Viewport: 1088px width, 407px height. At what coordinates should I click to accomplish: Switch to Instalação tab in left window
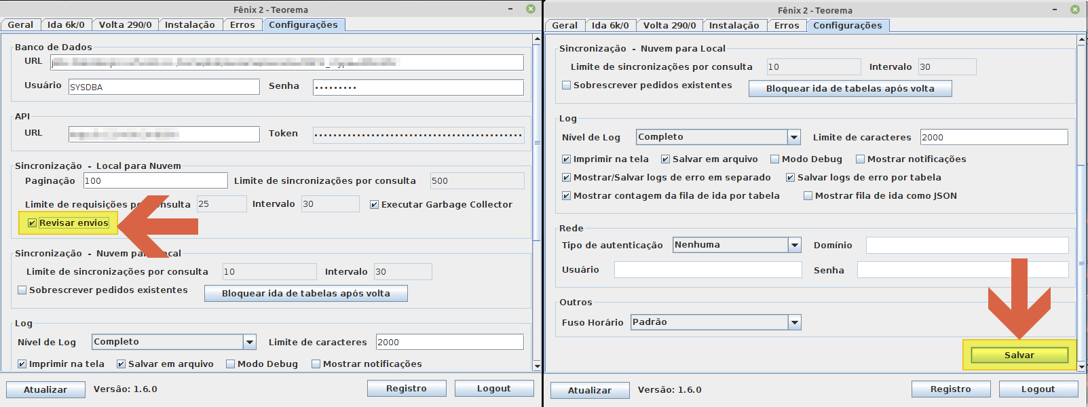[x=190, y=25]
